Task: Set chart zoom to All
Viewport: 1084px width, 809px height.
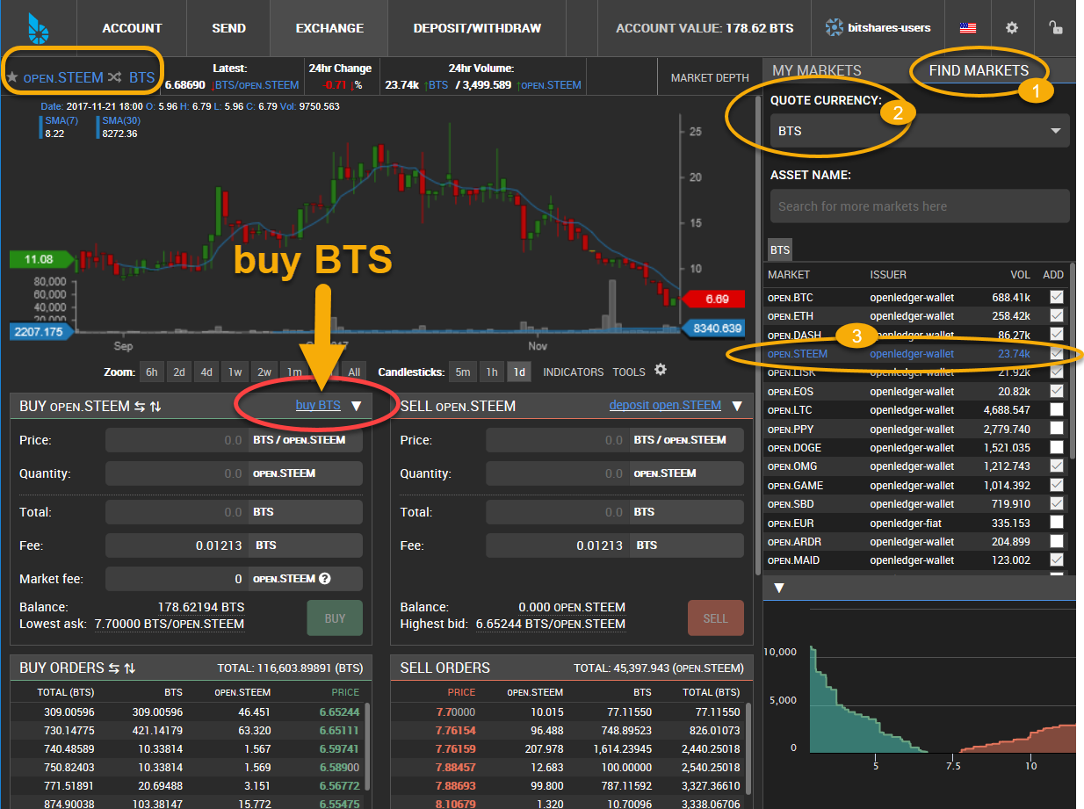Action: 354,372
